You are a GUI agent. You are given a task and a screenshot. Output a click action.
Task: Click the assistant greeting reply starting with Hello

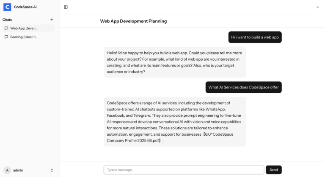[175, 62]
